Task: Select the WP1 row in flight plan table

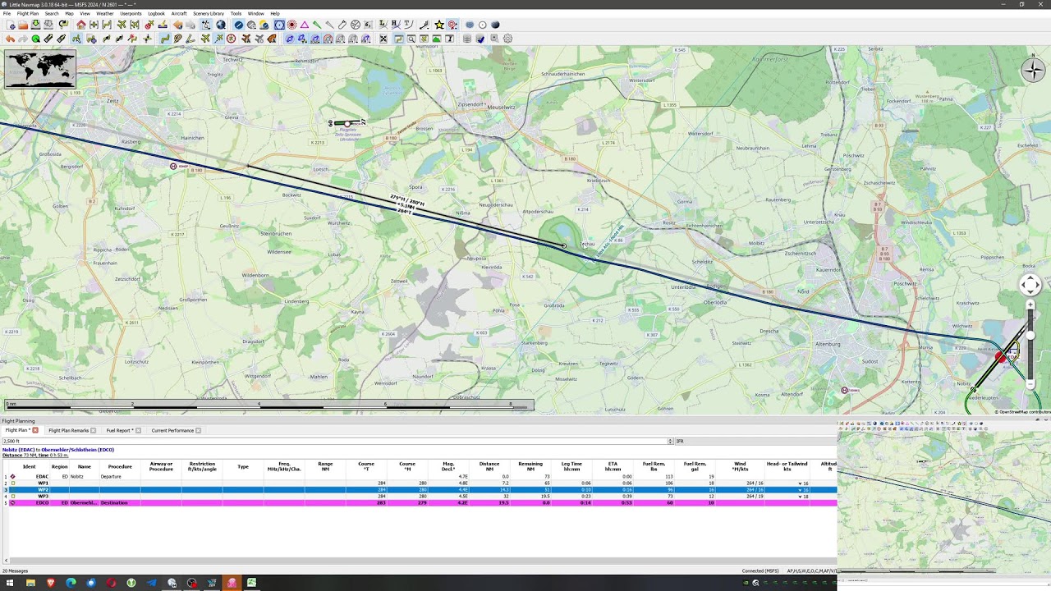Action: point(419,483)
